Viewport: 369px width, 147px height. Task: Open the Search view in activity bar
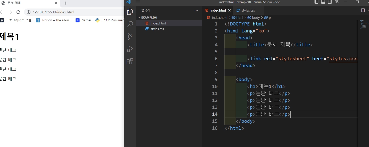130,24
